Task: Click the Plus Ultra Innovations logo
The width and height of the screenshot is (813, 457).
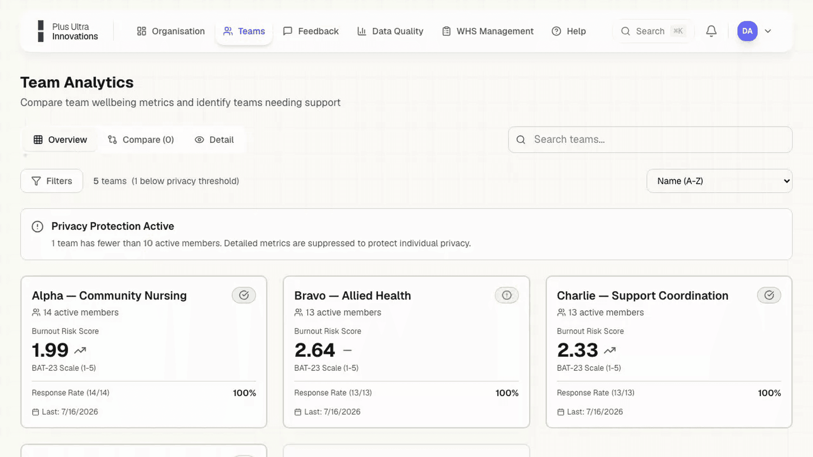Action: 68,31
